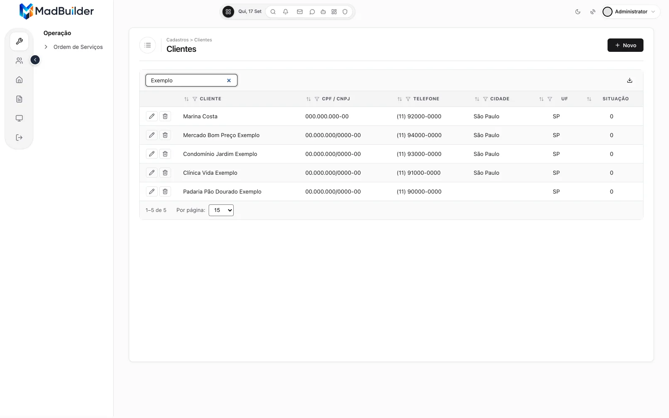The width and height of the screenshot is (669, 418).
Task: Sort the table by the SITUAÇÃO column
Action: click(x=589, y=99)
